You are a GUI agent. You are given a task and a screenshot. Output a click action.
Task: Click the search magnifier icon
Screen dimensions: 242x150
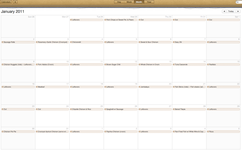coord(237,2)
